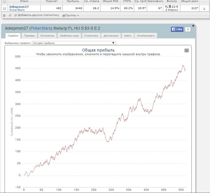Switch to the 'Опубликовать' tab
210x193 pixels.
click(146, 36)
